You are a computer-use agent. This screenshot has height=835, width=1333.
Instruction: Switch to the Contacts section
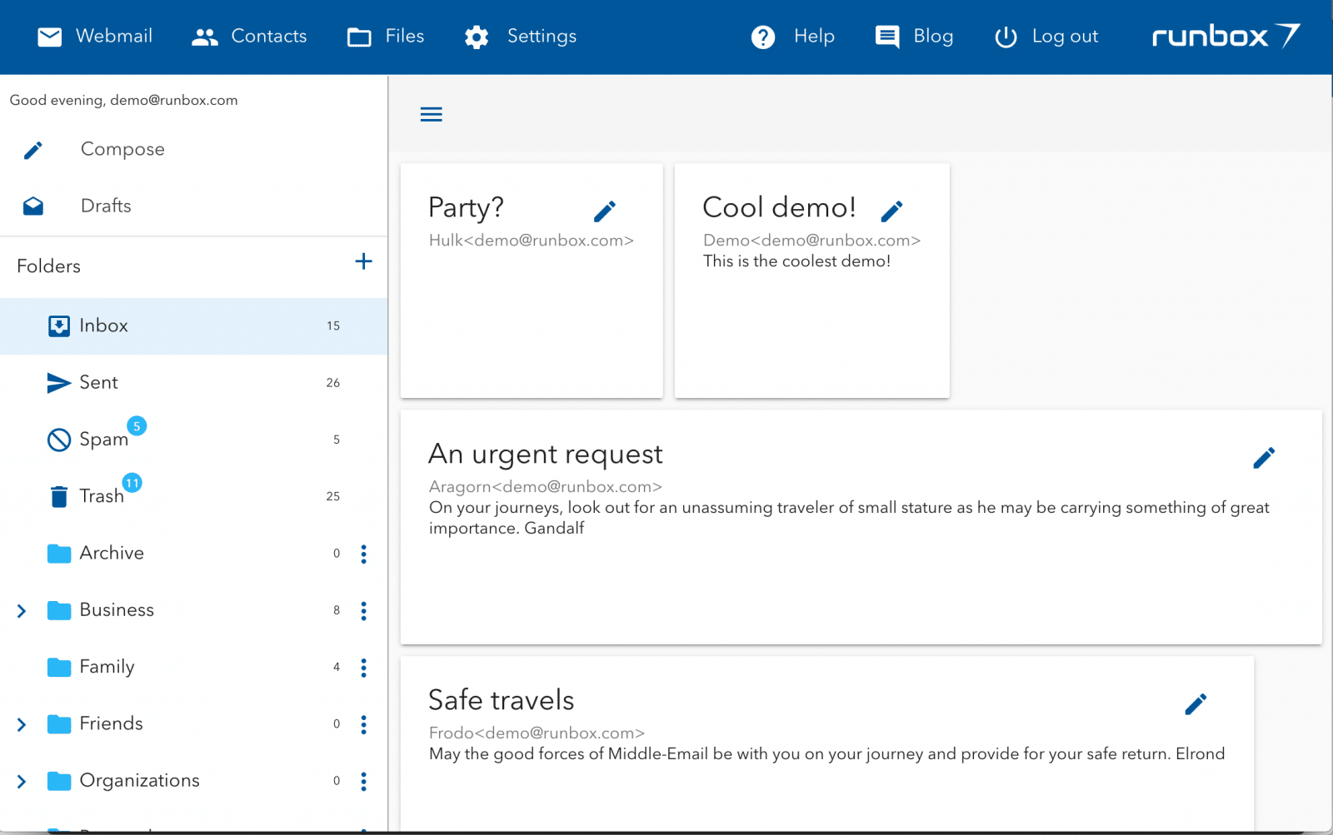point(204,36)
